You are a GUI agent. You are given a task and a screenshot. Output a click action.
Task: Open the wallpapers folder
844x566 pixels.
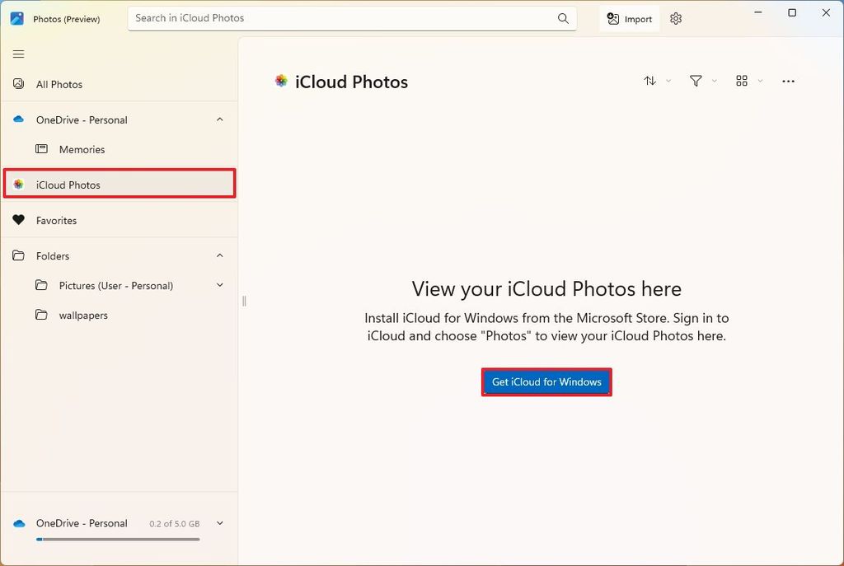85,315
